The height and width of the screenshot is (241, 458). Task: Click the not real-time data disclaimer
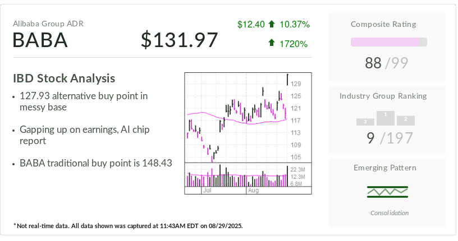[128, 226]
